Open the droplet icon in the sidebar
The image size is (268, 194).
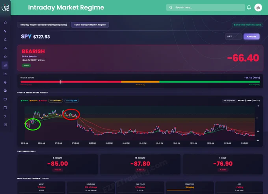(5, 82)
